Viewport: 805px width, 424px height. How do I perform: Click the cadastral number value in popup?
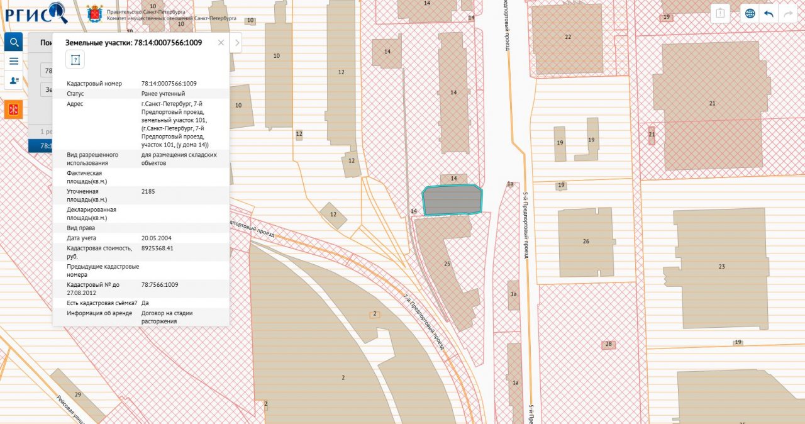coord(169,84)
